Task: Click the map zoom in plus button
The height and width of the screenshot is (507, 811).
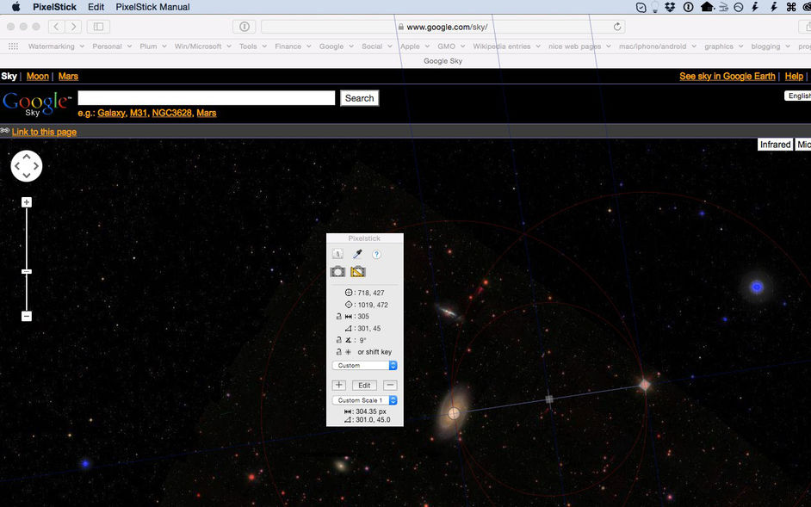Action: 27,202
